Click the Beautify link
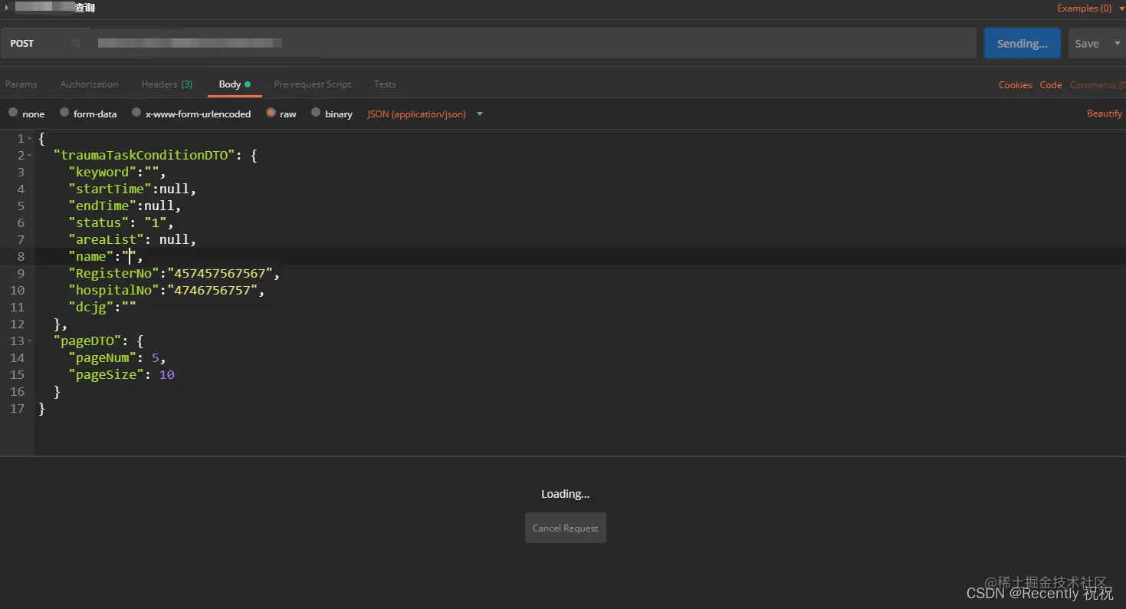Screen dimensions: 1126x609 click(1104, 114)
